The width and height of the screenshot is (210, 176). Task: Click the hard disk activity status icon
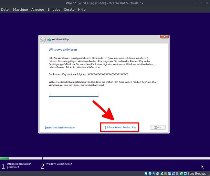pos(146,173)
